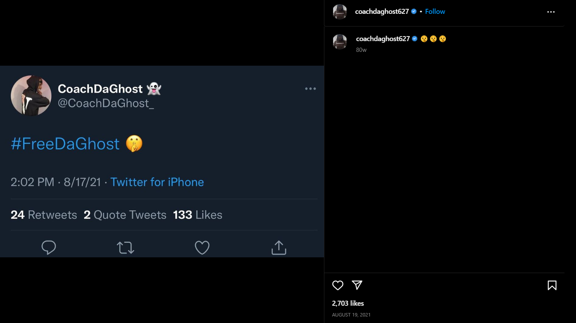Click the tweet heart like icon
The width and height of the screenshot is (576, 323).
(202, 248)
